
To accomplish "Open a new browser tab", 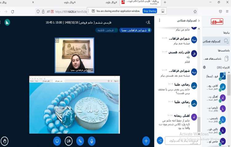I will point(165,2).
